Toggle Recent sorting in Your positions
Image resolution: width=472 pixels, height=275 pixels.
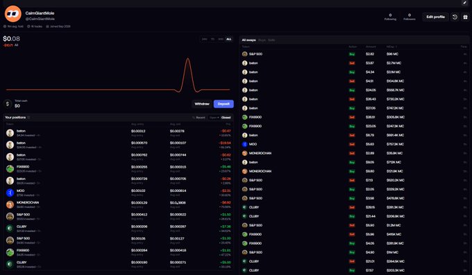(x=199, y=118)
